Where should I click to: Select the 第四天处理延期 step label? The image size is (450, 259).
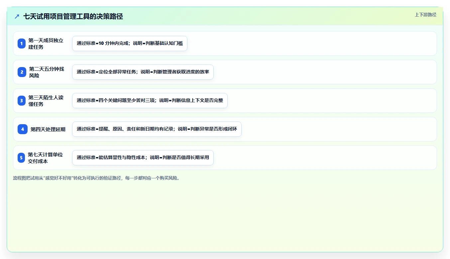(x=48, y=129)
